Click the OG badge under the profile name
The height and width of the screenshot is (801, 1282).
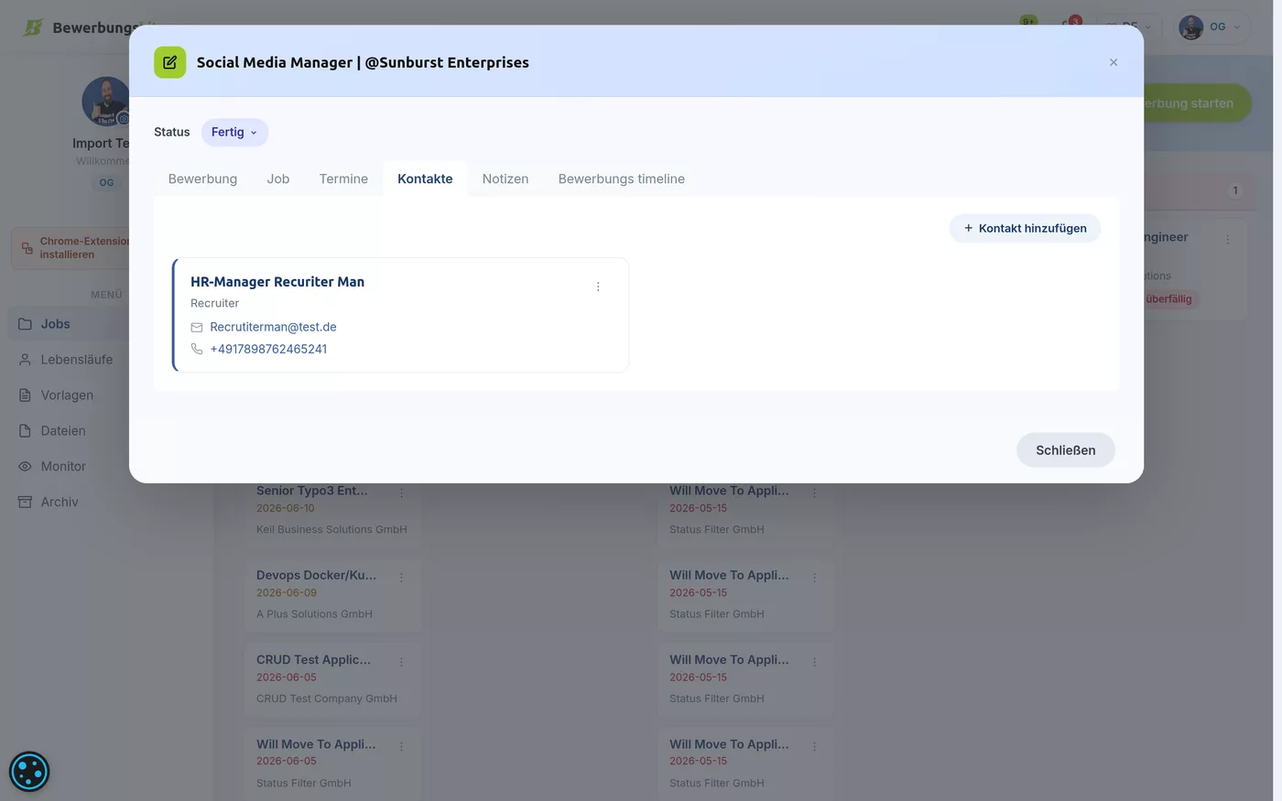pos(107,182)
